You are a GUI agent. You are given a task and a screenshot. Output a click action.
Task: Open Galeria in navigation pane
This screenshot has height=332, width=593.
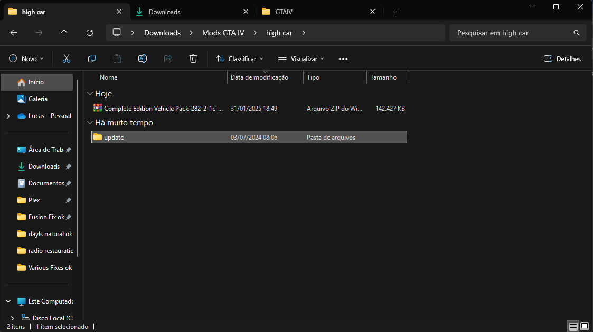coord(36,99)
